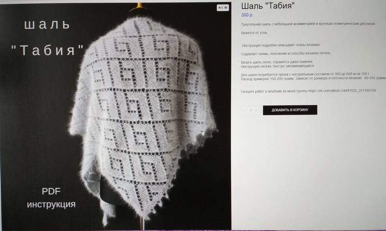Decrease quantity with the minus button
The width and height of the screenshot is (386, 231).
click(x=244, y=111)
